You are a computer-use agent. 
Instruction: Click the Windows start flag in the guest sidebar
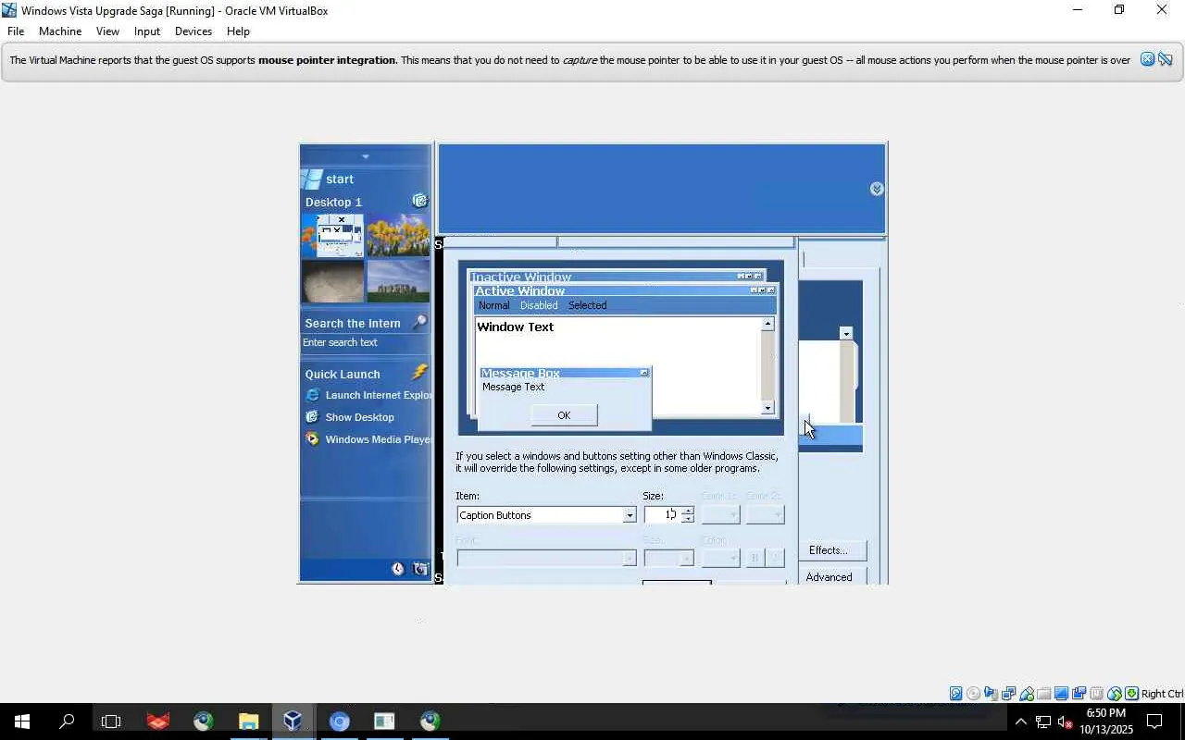pyautogui.click(x=312, y=179)
